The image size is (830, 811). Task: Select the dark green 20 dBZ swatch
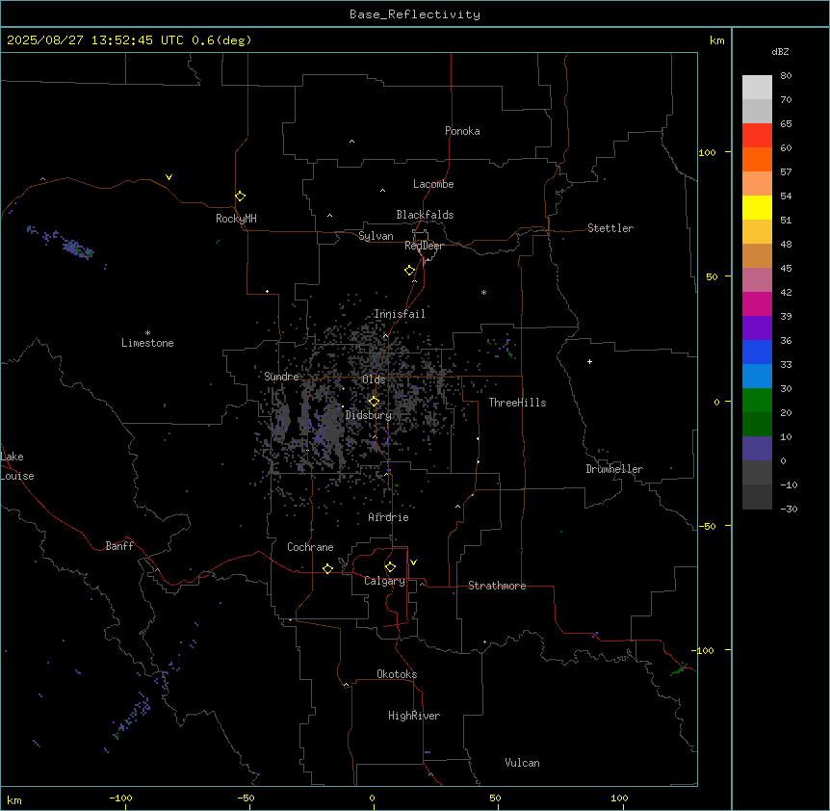pyautogui.click(x=757, y=424)
